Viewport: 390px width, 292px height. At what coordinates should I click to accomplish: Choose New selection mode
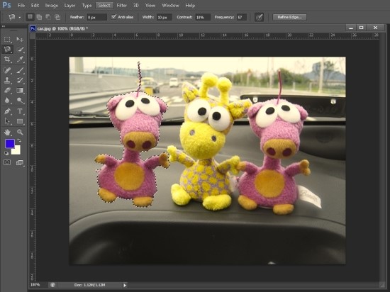tap(30, 17)
